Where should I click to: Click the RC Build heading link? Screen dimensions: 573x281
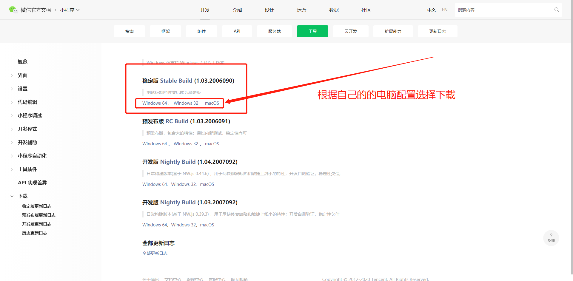click(x=177, y=121)
